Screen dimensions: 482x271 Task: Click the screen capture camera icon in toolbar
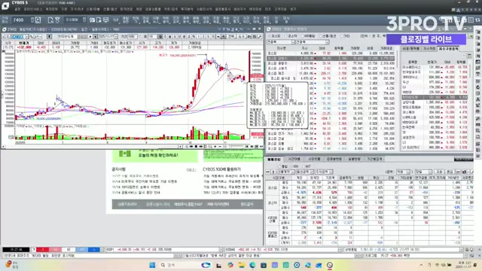(x=92, y=20)
